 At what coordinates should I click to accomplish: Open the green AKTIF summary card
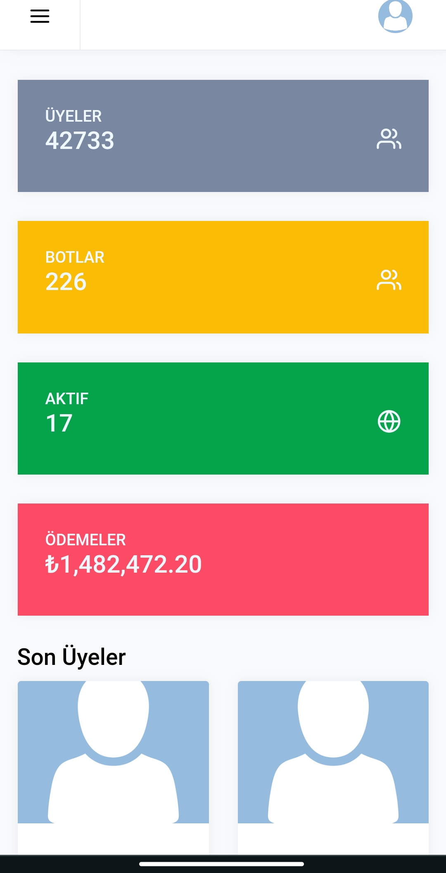(x=223, y=418)
